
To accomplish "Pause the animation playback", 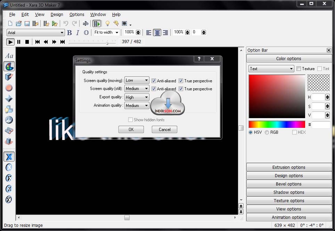I will 19,42.
